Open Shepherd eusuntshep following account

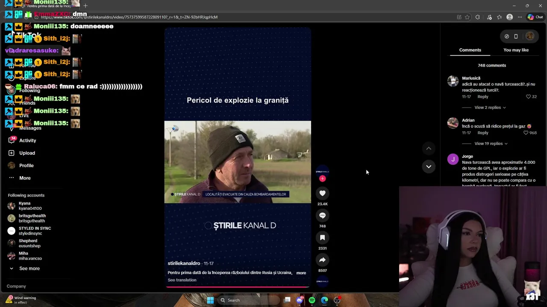click(x=29, y=243)
